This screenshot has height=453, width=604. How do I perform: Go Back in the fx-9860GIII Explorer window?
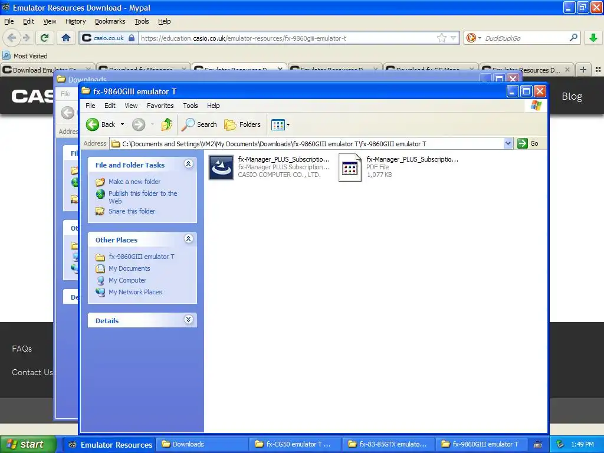pos(100,124)
